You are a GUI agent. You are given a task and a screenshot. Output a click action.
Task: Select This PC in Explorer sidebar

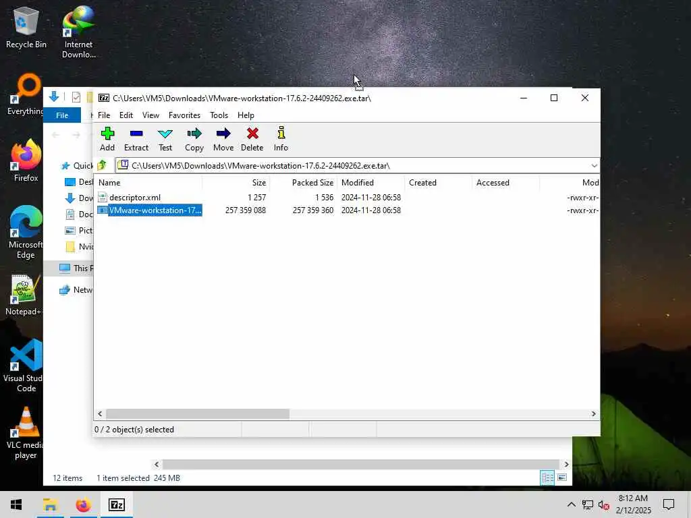coord(76,268)
